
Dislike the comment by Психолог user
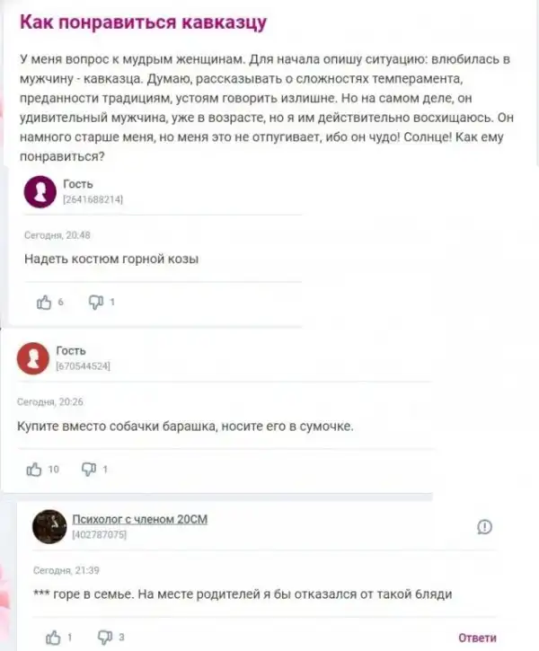(x=104, y=638)
